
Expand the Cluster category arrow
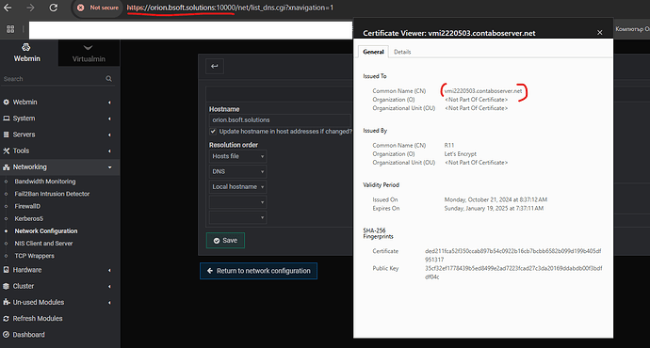(109, 286)
